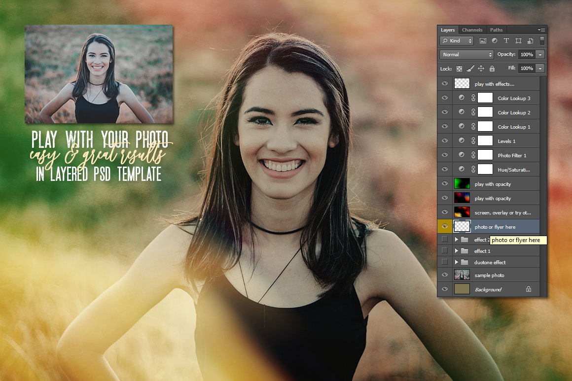Filter layers by smart object icon

pos(530,41)
